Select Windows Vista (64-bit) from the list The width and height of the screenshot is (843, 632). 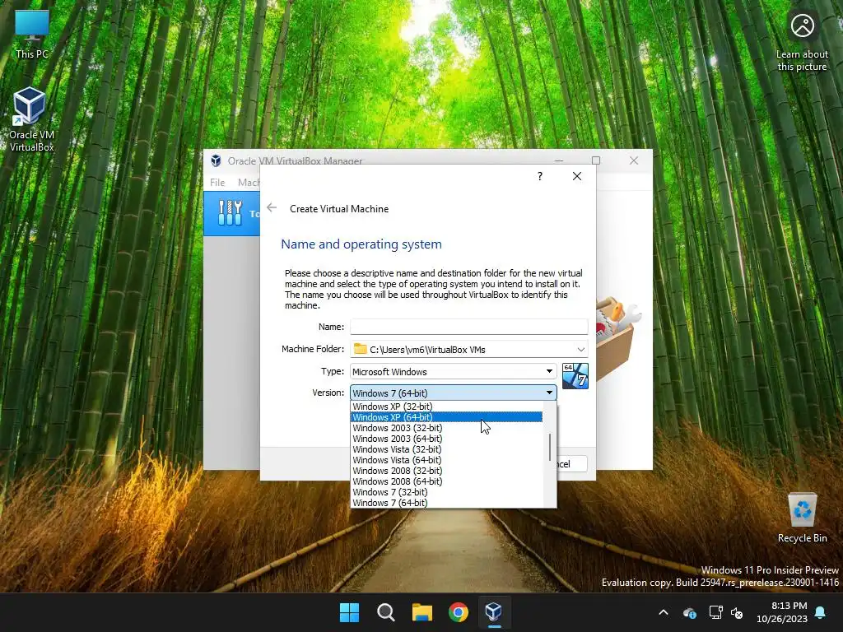point(446,461)
